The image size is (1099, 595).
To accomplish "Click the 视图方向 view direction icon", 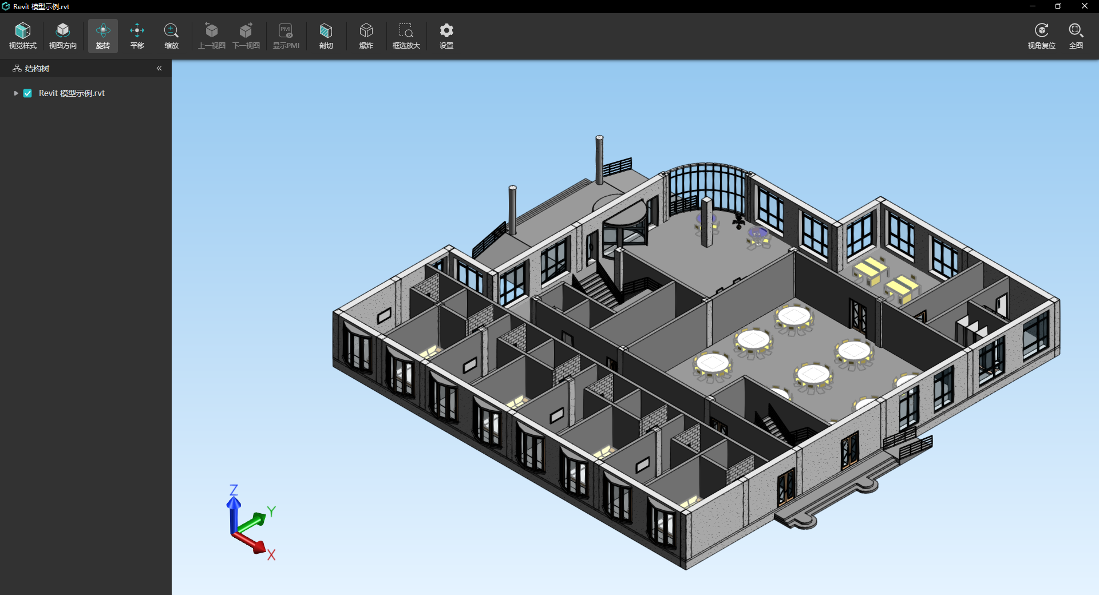I will coord(63,35).
